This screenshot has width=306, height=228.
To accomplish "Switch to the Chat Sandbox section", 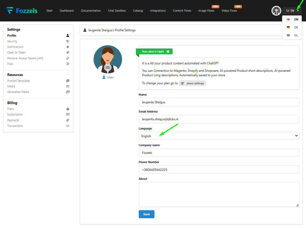I will [117, 11].
